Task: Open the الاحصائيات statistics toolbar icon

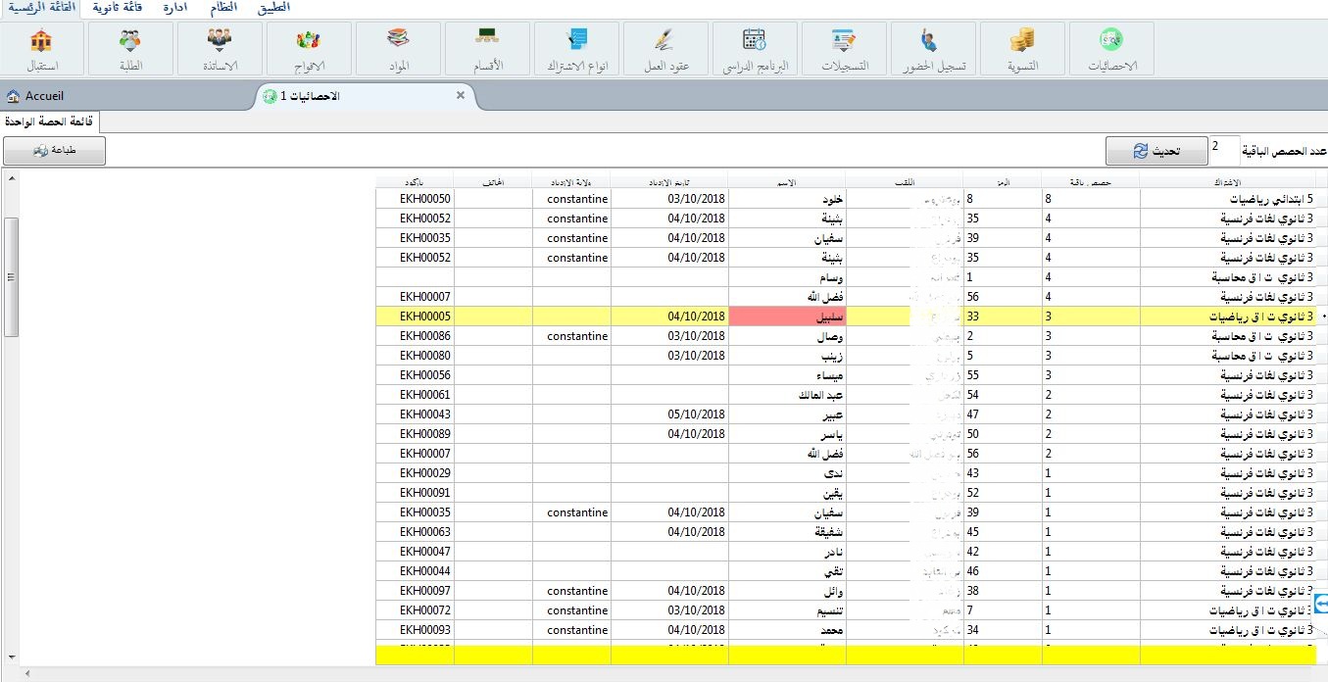Action: tap(1110, 48)
